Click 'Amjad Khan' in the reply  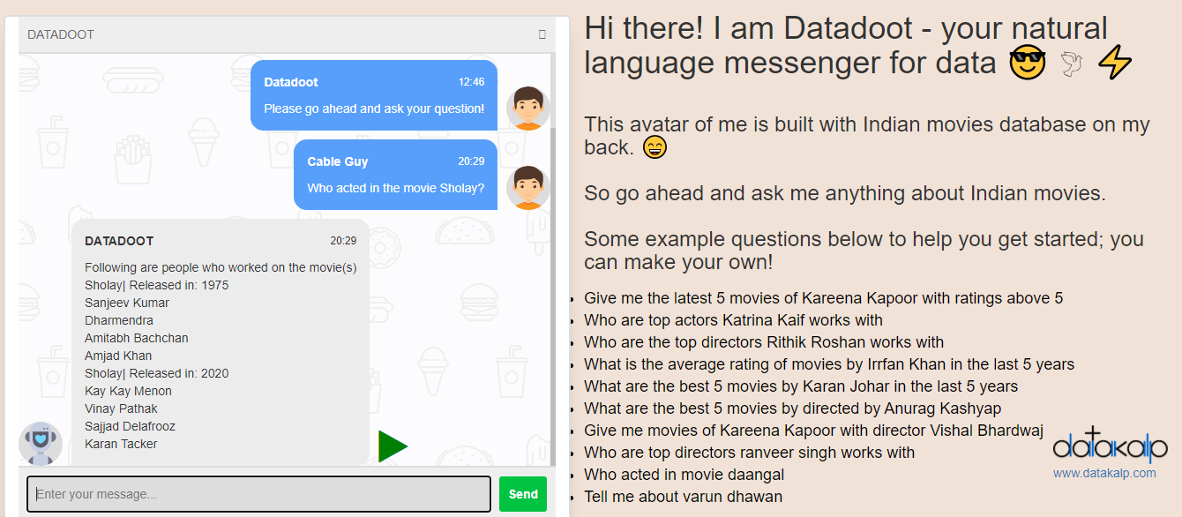(x=118, y=356)
